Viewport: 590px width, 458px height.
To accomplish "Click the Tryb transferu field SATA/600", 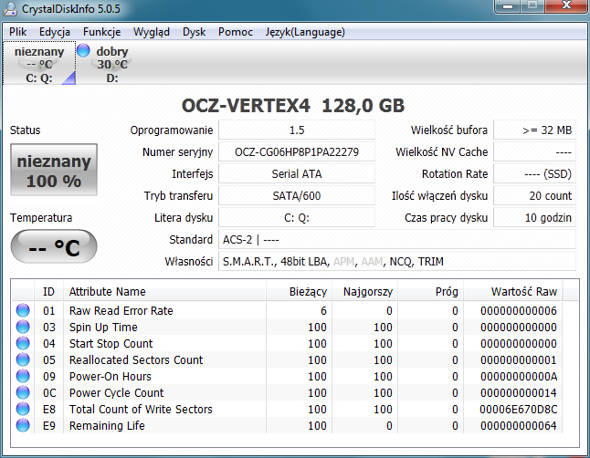I will (x=297, y=195).
